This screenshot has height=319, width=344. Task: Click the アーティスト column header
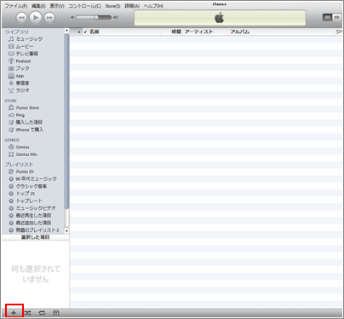point(205,32)
